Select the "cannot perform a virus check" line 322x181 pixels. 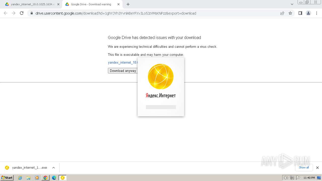tap(163, 47)
